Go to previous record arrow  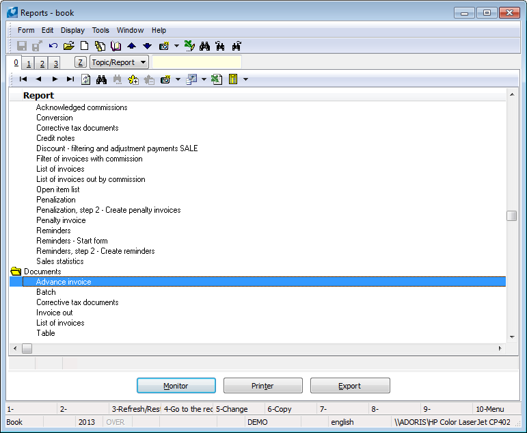(38, 79)
